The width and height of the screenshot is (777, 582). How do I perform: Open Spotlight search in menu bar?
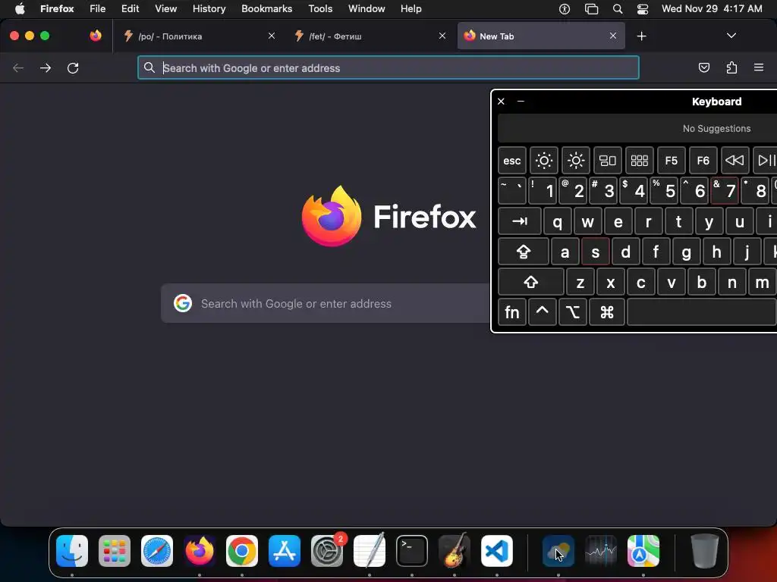[x=618, y=9]
